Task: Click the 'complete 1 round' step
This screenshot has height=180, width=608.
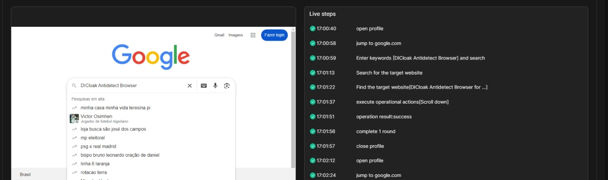Action: [x=376, y=131]
